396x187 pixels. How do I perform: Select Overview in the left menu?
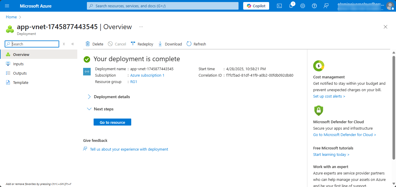pos(39,54)
